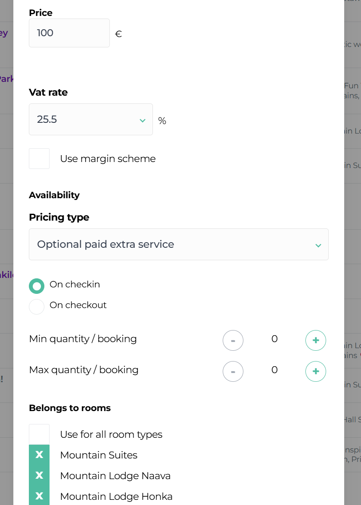Click the Use margin scheme label

pos(108,159)
